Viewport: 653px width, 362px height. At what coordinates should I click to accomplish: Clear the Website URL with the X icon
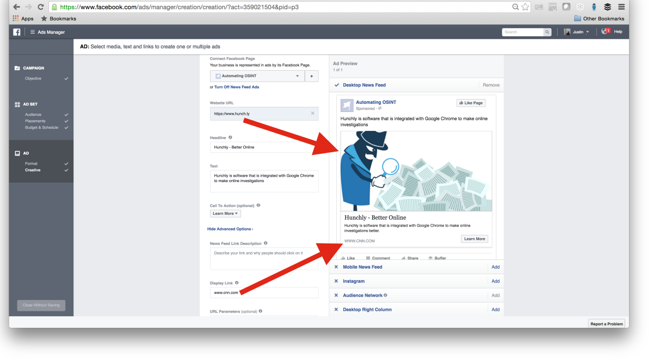point(312,113)
